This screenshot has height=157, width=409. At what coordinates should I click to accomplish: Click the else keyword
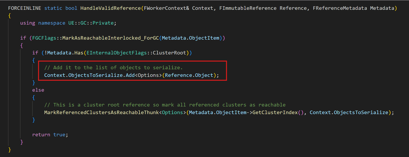pyautogui.click(x=38, y=90)
